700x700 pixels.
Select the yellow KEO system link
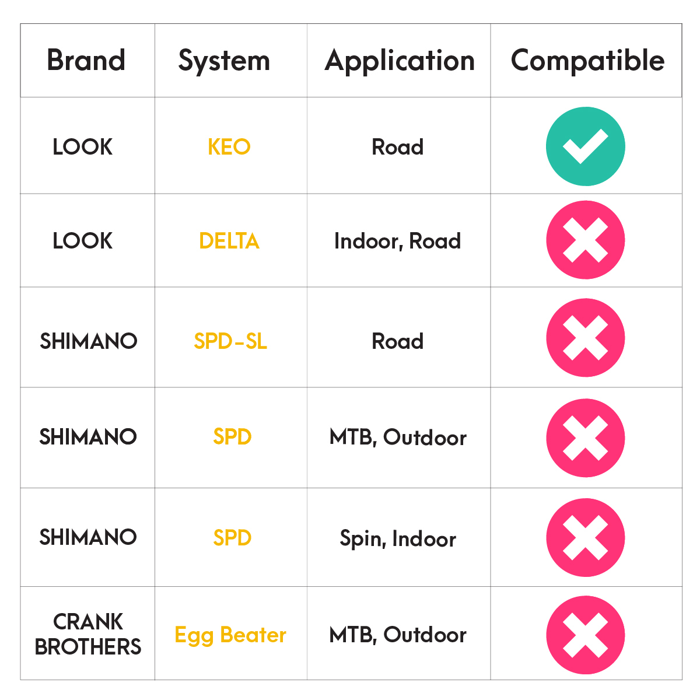[229, 147]
